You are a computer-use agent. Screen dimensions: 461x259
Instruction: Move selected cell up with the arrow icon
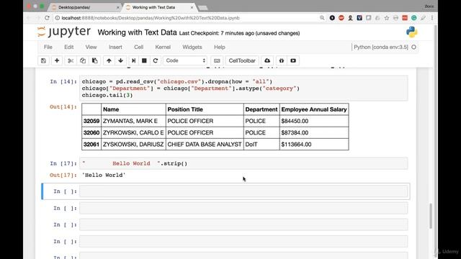(109, 60)
